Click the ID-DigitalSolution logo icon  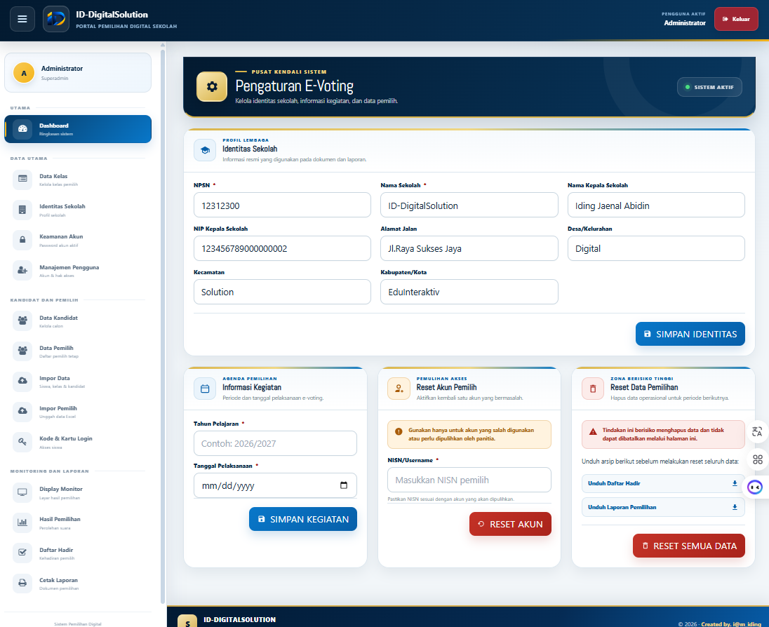coord(56,19)
